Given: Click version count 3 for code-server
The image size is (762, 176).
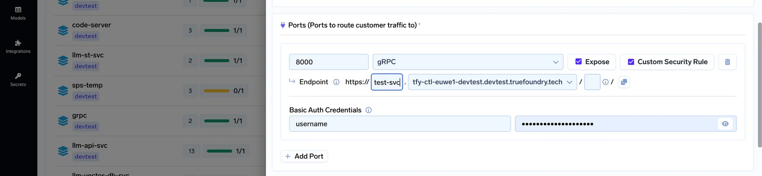Looking at the screenshot, I should pos(190,30).
